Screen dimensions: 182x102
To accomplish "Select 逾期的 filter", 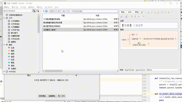I will pos(13,42).
